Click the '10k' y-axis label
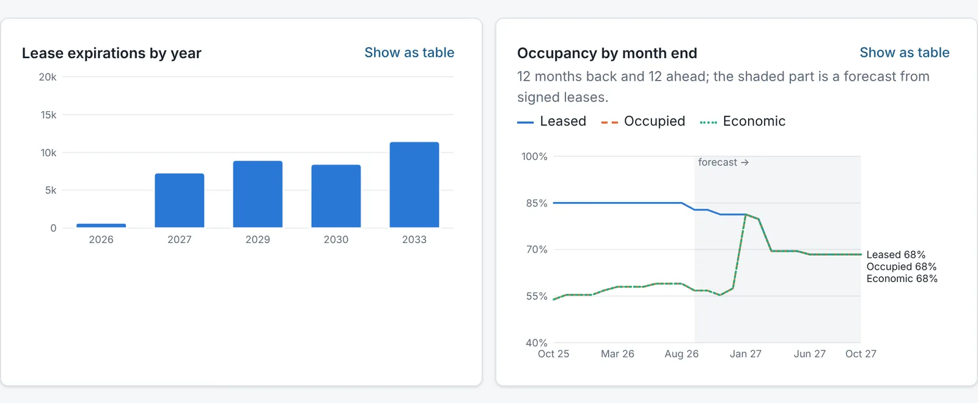The height and width of the screenshot is (403, 978). click(x=48, y=153)
